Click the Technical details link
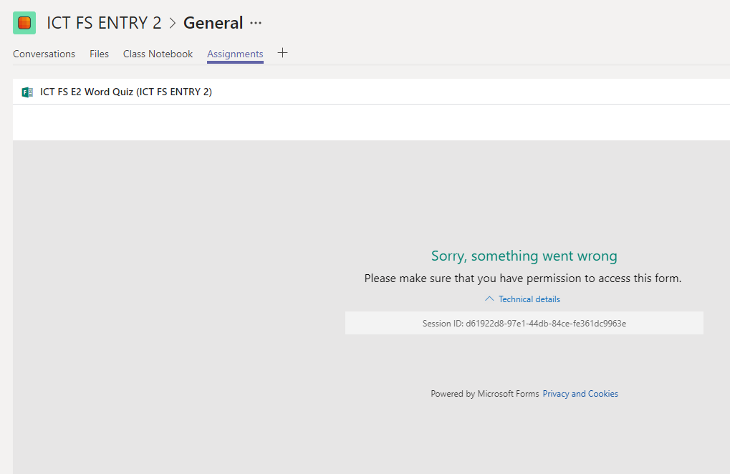Image resolution: width=730 pixels, height=474 pixels. click(529, 299)
